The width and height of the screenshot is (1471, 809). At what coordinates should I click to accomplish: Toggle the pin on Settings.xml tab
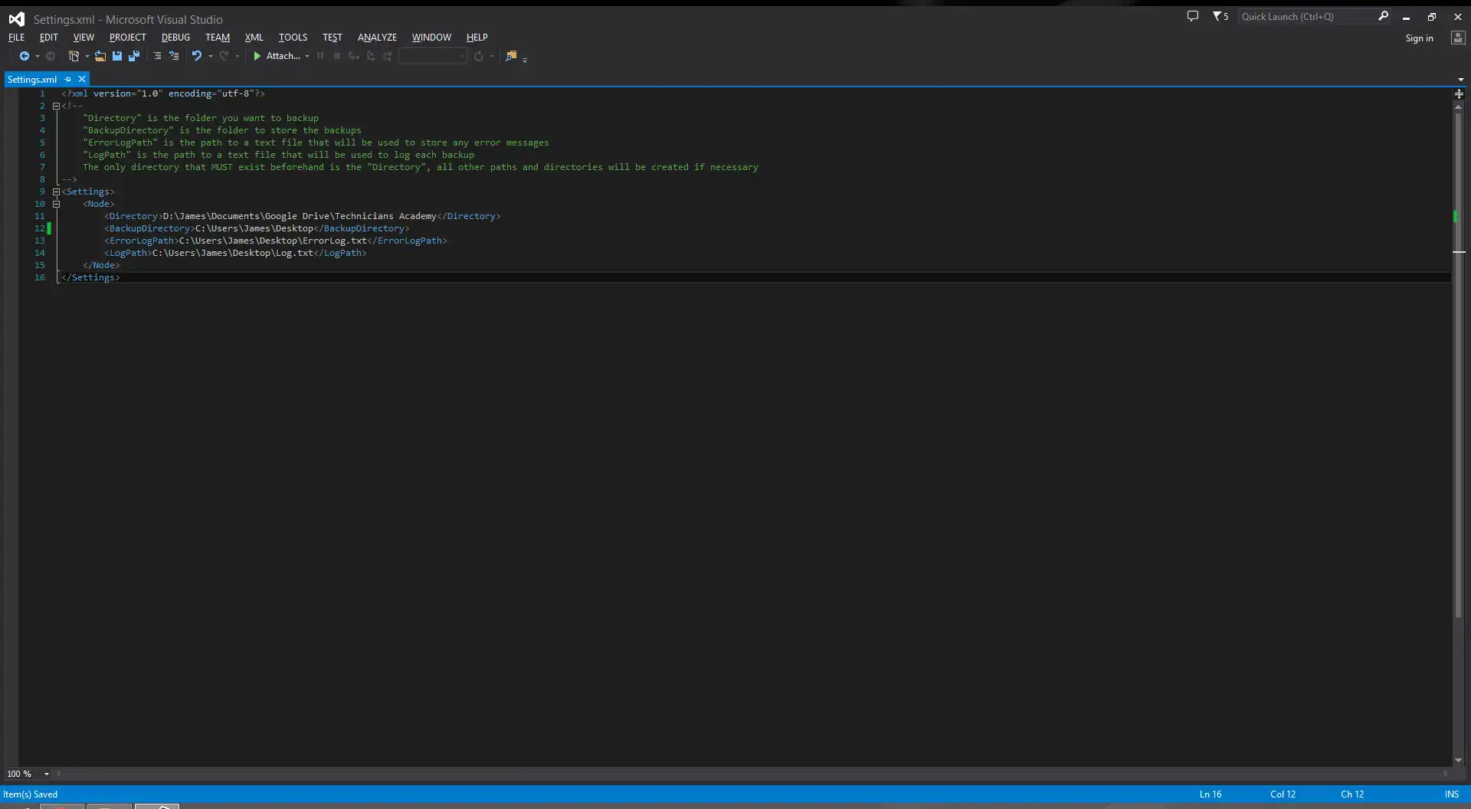tap(68, 79)
